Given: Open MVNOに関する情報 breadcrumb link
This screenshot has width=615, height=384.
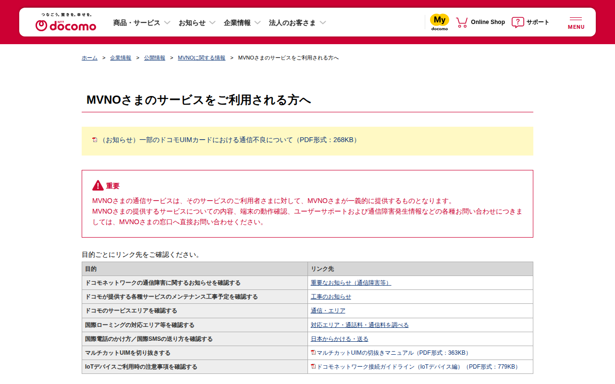Looking at the screenshot, I should click(201, 58).
